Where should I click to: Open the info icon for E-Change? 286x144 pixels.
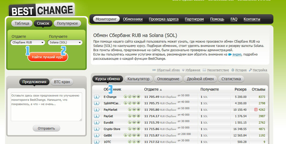[x=97, y=97]
